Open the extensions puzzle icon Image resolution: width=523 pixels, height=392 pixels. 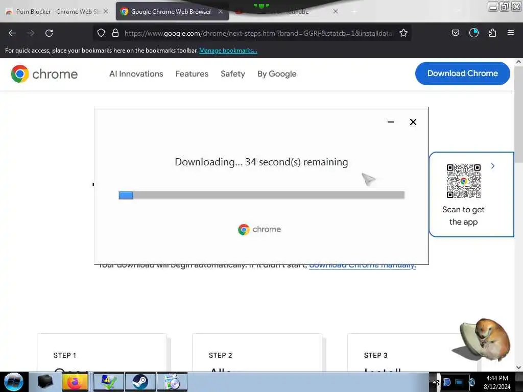click(x=492, y=33)
